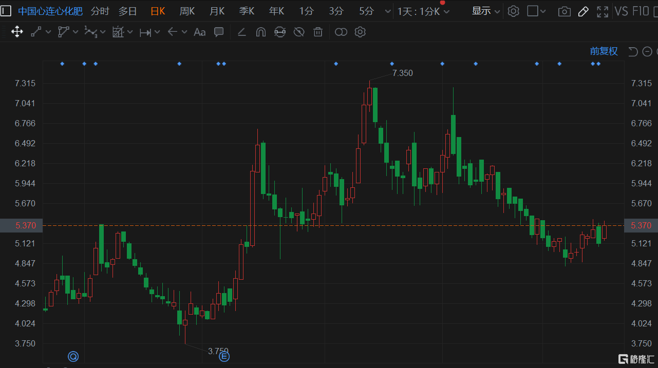This screenshot has height=368, width=658.
Task: Expand the measurement tool dropdown arrow
Action: click(130, 32)
